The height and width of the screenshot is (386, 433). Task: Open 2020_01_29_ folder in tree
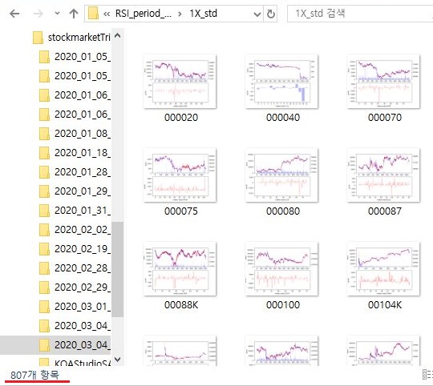tap(83, 191)
